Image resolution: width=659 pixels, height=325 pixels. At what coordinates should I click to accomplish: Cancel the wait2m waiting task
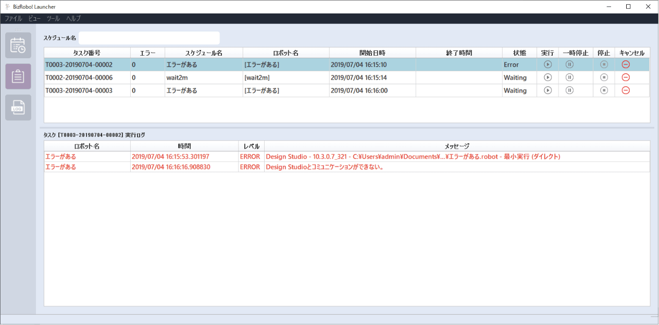[x=626, y=77]
